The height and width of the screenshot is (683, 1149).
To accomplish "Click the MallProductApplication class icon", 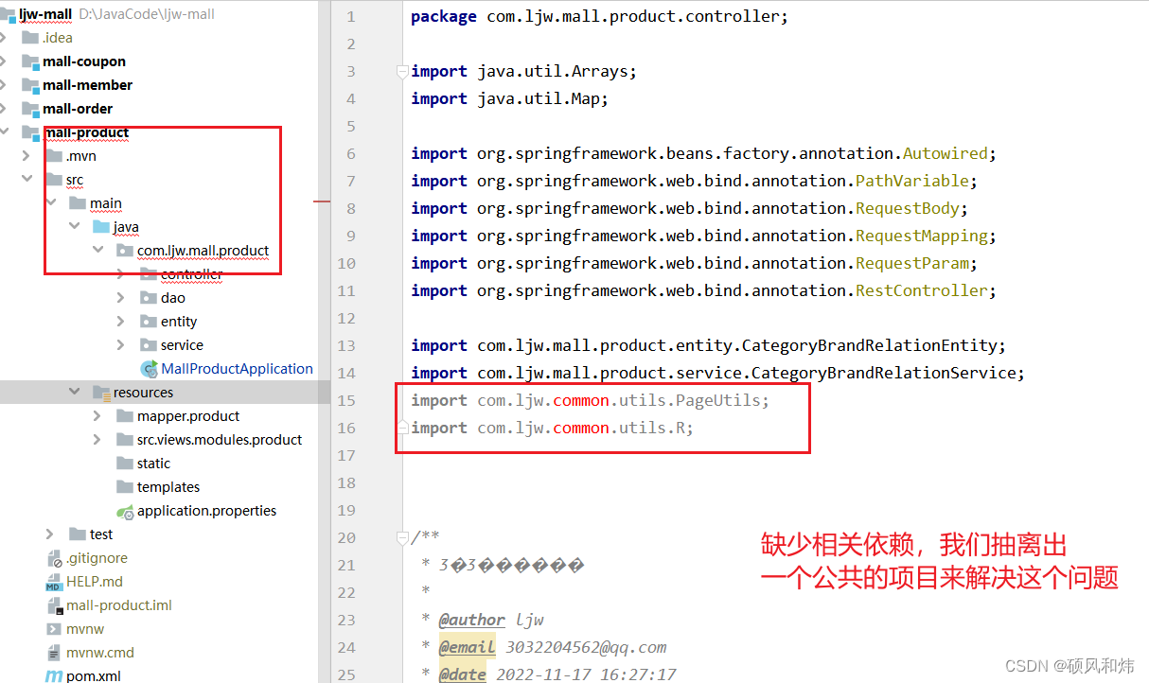I will point(149,369).
